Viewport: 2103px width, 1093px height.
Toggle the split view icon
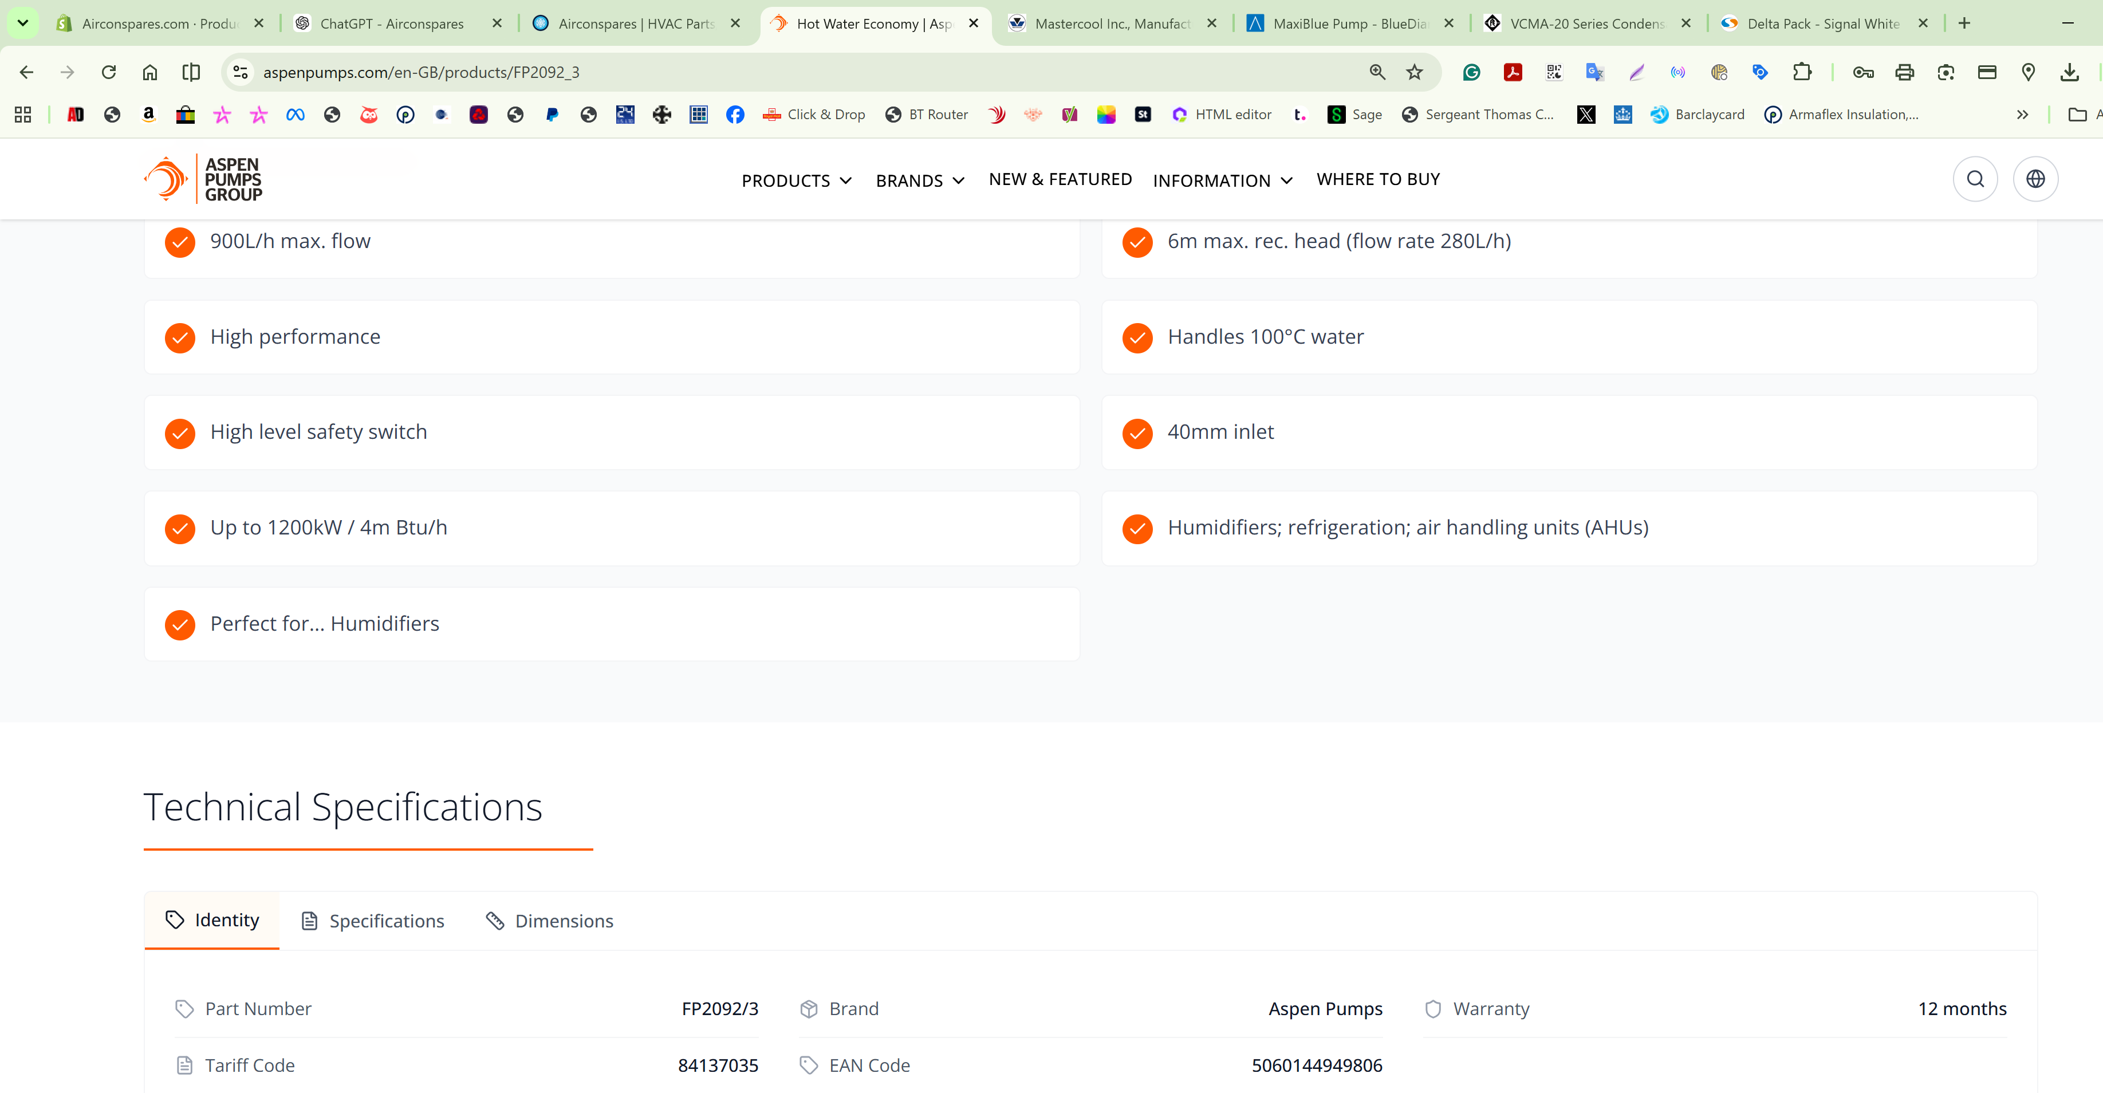click(x=191, y=73)
